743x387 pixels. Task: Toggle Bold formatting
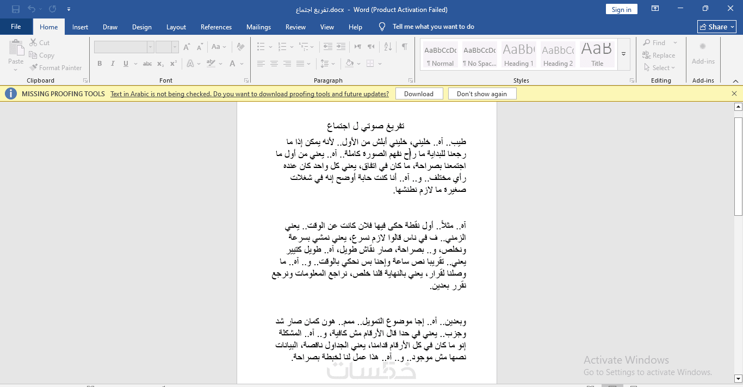(100, 64)
